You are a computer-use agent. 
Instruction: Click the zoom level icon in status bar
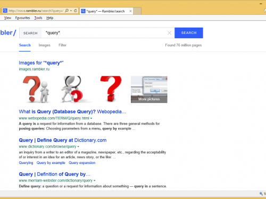point(261,194)
